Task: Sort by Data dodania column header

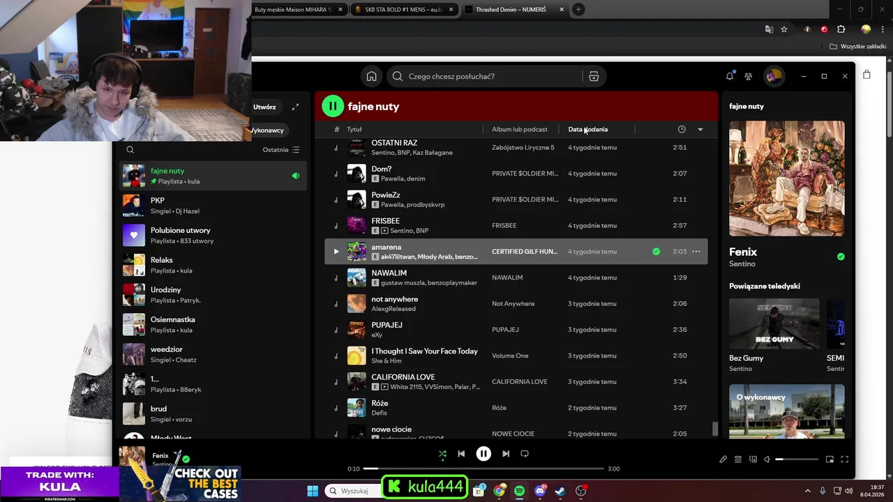Action: click(588, 129)
